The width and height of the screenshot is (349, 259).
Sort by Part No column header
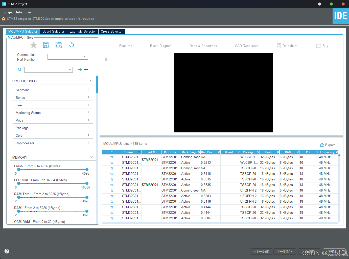pos(151,152)
